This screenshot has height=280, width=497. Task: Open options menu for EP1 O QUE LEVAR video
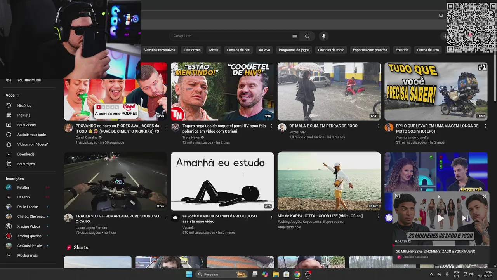point(485,126)
